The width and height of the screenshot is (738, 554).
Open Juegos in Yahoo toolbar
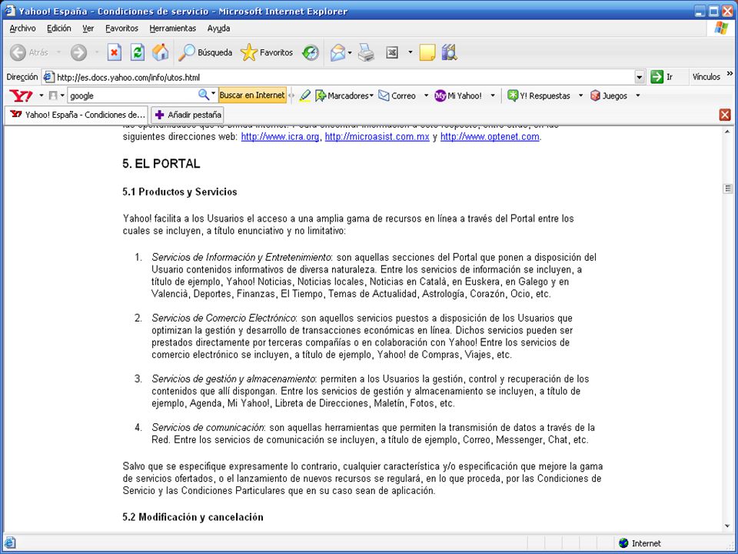click(609, 95)
